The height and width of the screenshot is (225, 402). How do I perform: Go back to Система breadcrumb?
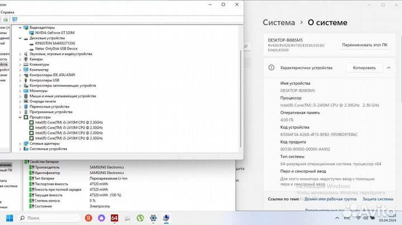(279, 22)
